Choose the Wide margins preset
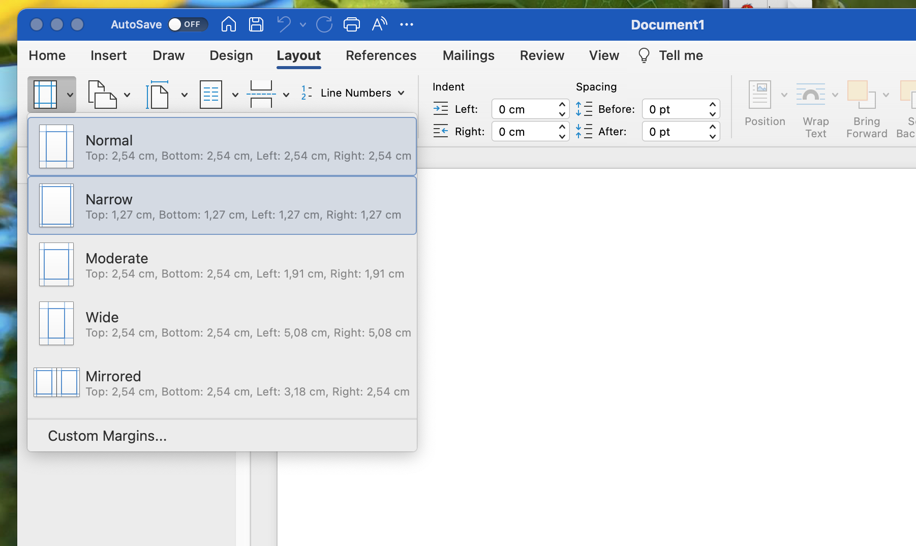Screen dimensions: 916x546 222,323
